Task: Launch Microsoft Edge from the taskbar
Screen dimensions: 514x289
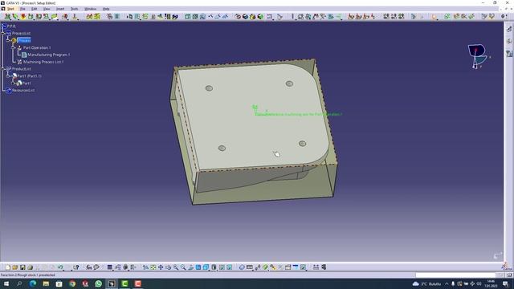Action: (33, 283)
